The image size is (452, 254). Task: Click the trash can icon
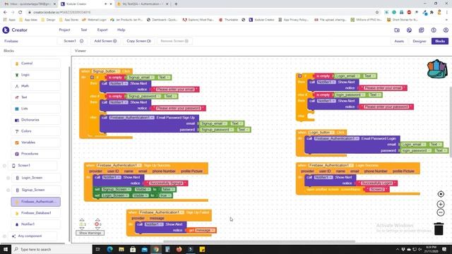tap(439, 229)
